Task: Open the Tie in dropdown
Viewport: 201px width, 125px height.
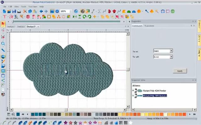Action: click(x=171, y=51)
